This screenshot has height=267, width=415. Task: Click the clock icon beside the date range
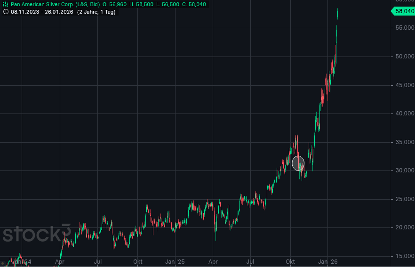[6, 12]
